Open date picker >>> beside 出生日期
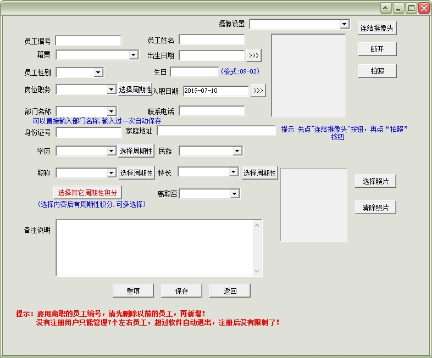Image resolution: width=432 pixels, height=358 pixels. tap(254, 55)
